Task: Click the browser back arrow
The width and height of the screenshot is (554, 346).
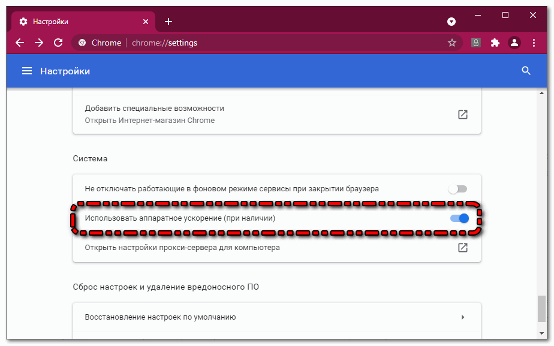Action: click(20, 43)
